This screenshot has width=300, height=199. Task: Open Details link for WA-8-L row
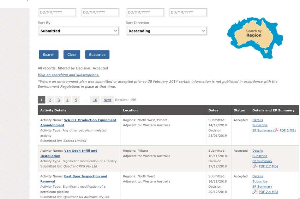coord(258,120)
